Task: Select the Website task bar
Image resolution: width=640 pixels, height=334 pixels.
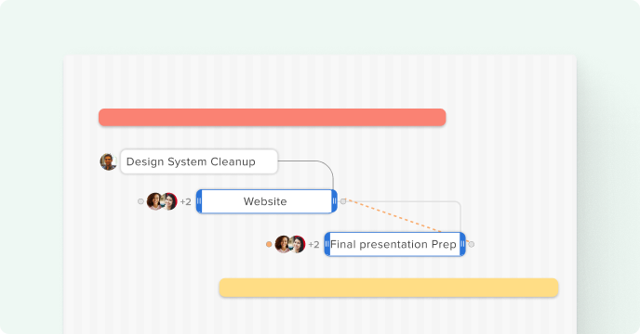Action: click(x=267, y=201)
